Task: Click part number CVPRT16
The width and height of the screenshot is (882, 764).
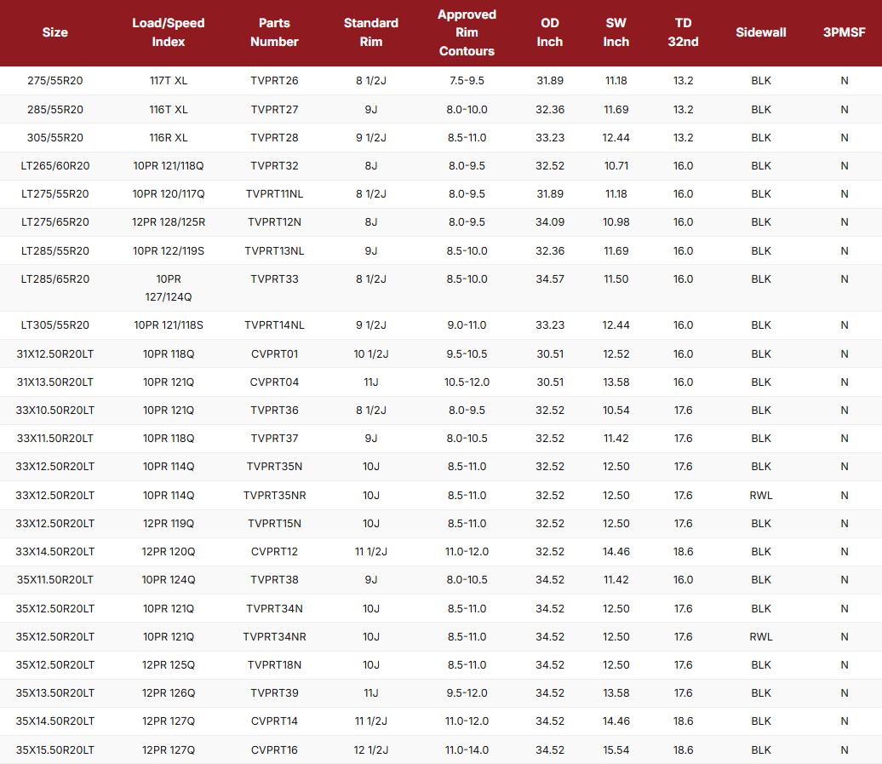Action: (274, 750)
